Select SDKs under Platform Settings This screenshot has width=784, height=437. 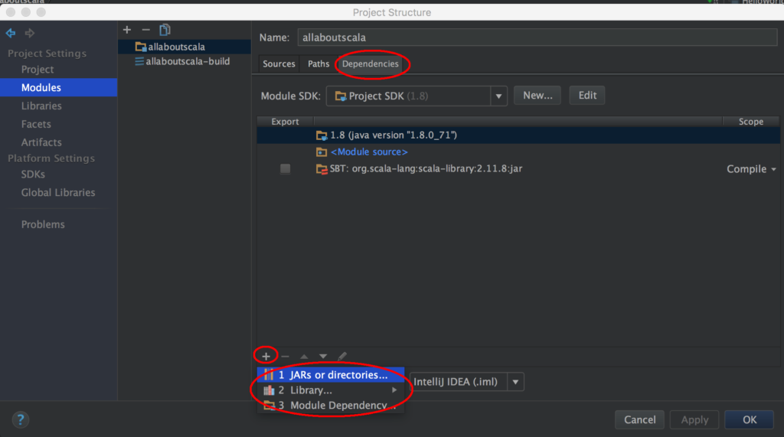pos(33,174)
